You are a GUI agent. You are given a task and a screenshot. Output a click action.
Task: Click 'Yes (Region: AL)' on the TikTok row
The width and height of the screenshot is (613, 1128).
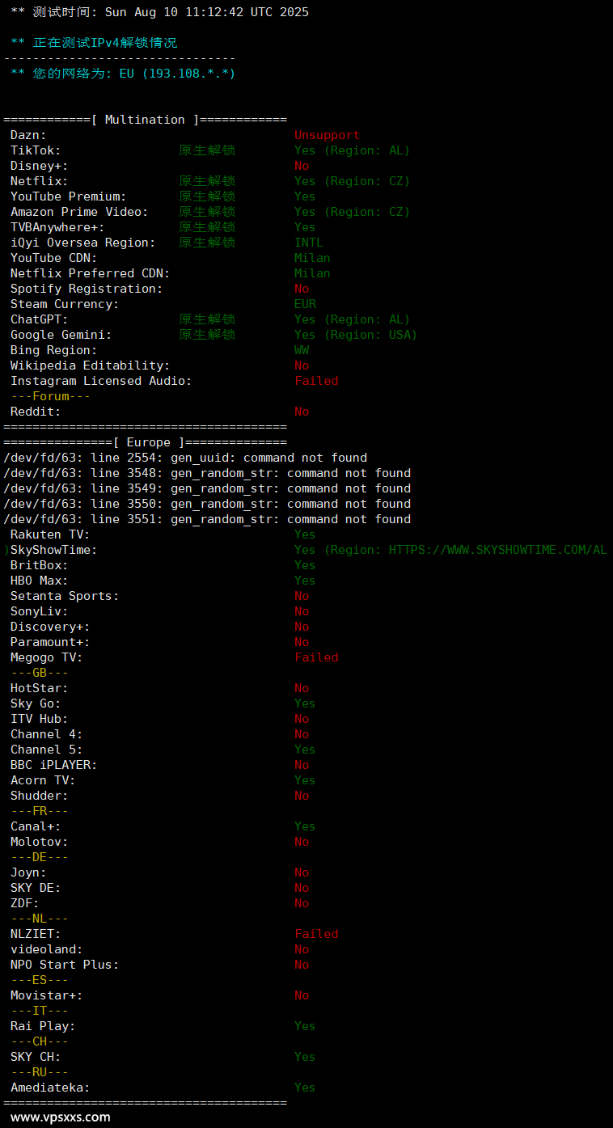(352, 150)
